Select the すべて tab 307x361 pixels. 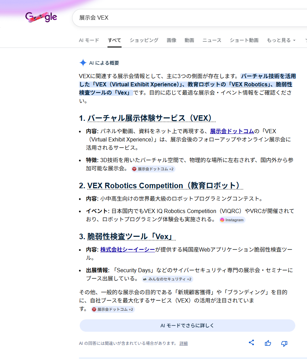114,40
